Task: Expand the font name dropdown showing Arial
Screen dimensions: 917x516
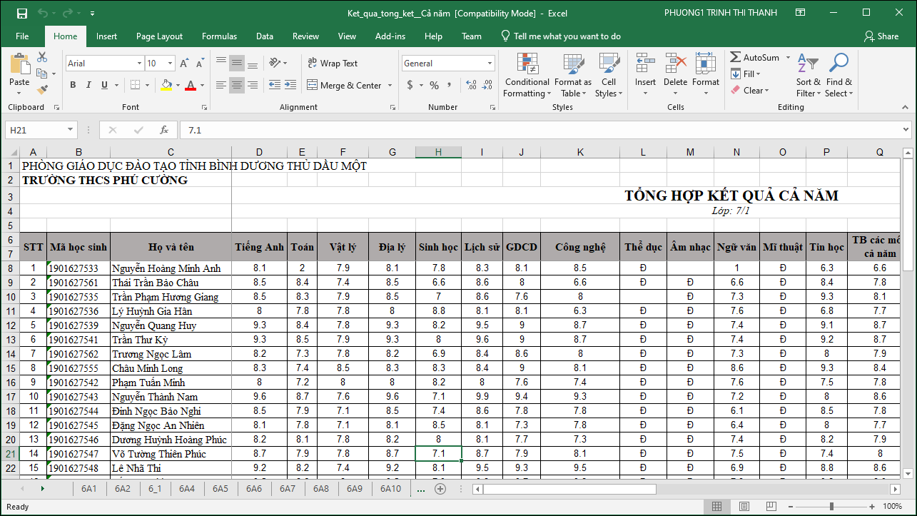Action: pyautogui.click(x=138, y=64)
